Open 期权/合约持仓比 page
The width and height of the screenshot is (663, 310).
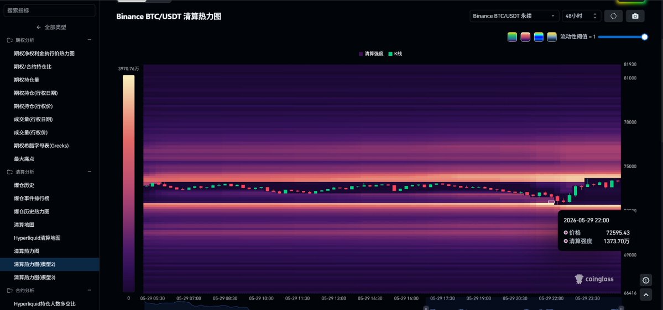(33, 67)
